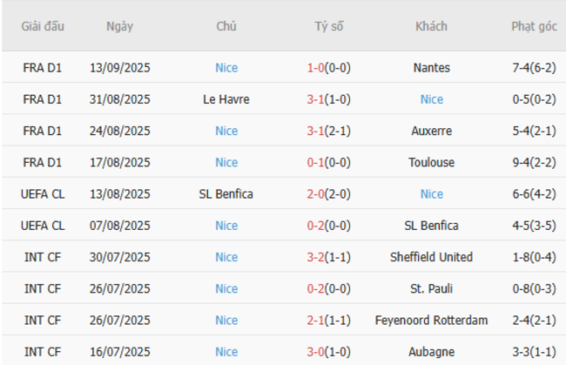Click the 3-0 score against Aubagne
This screenshot has width=566, height=365.
317,351
